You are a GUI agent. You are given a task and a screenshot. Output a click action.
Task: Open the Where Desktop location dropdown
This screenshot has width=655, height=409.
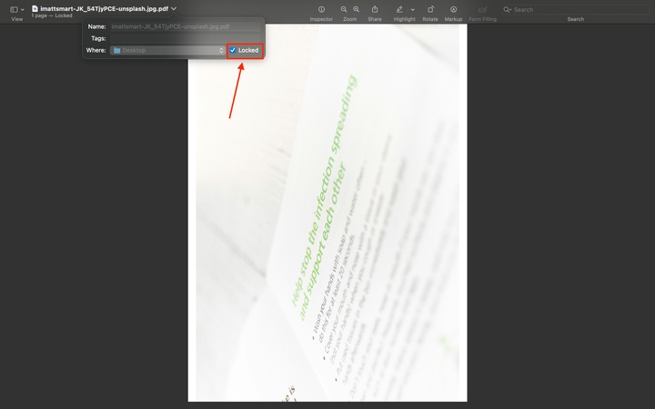click(x=168, y=50)
